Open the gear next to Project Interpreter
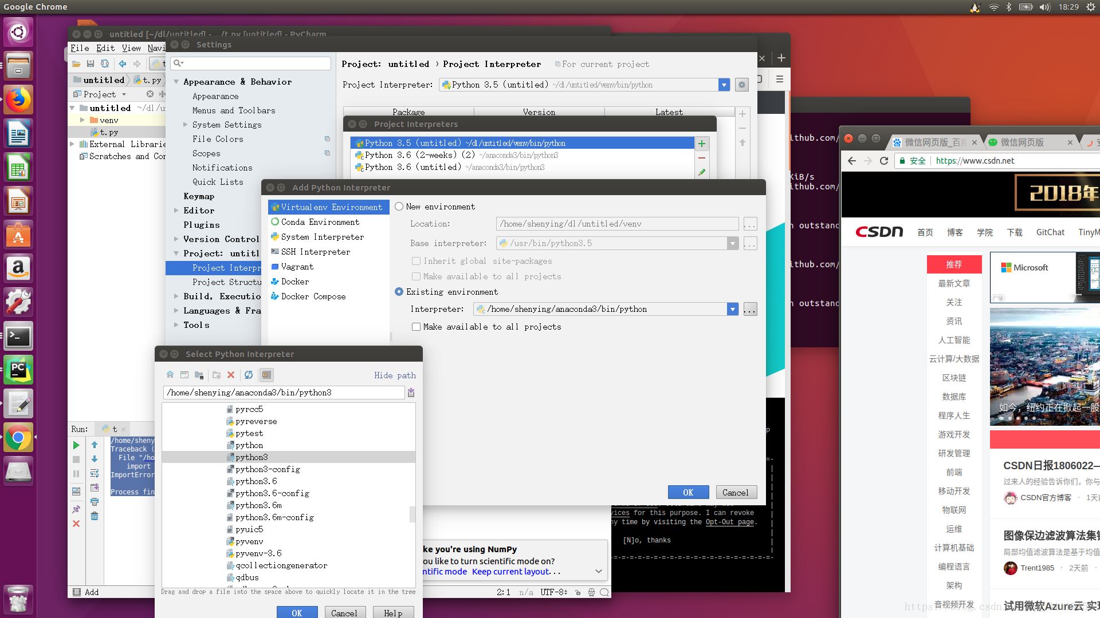1100x618 pixels. coord(742,85)
